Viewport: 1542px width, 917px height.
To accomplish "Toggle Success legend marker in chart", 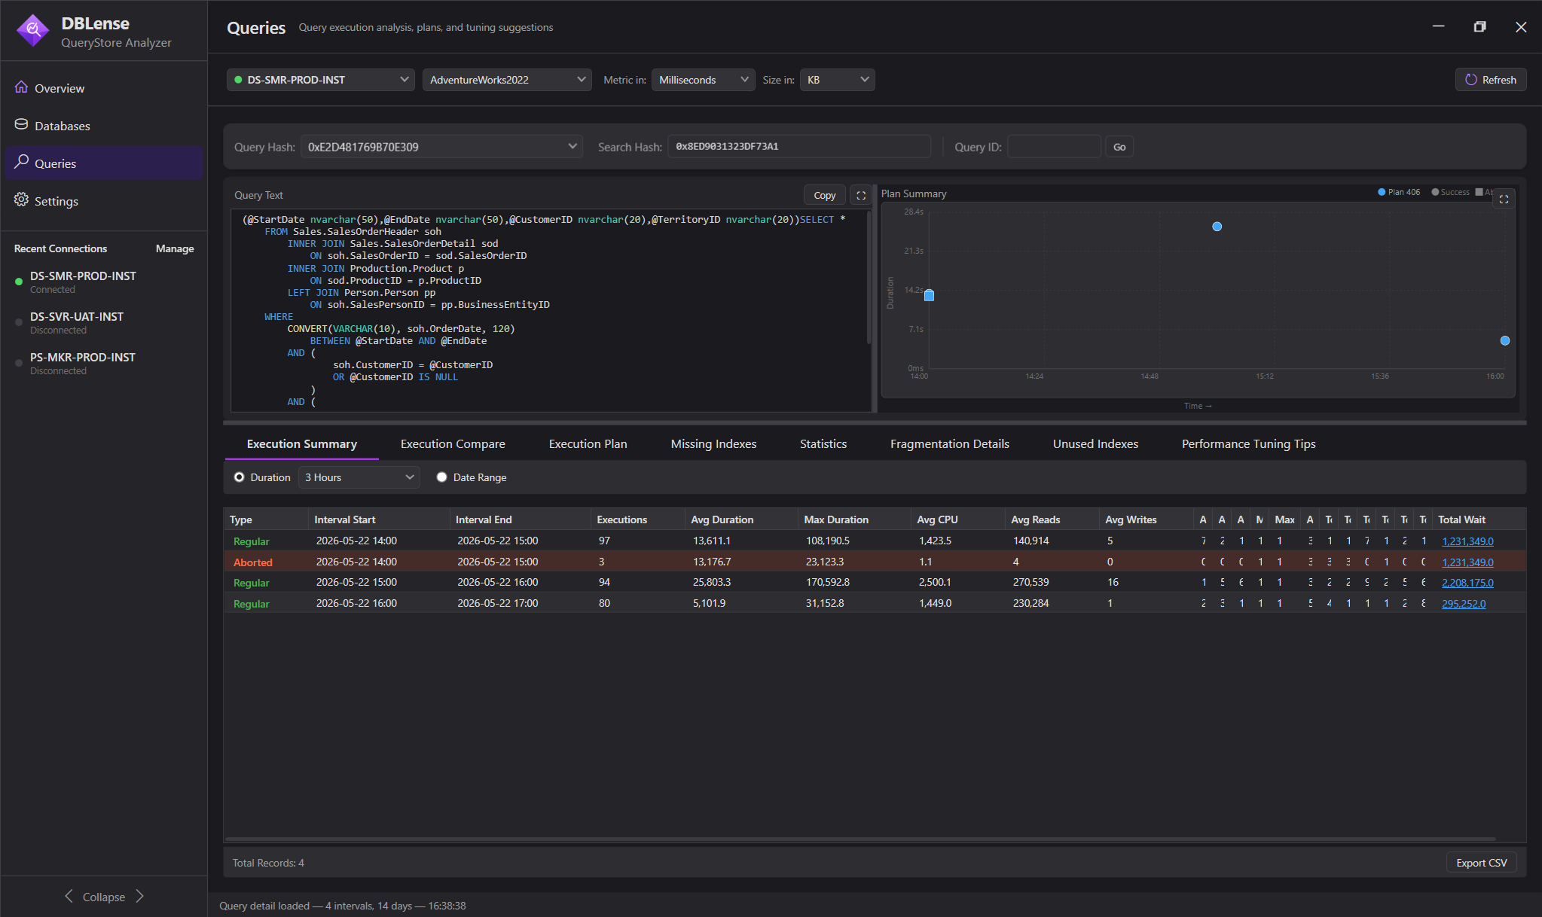I will coord(1435,192).
